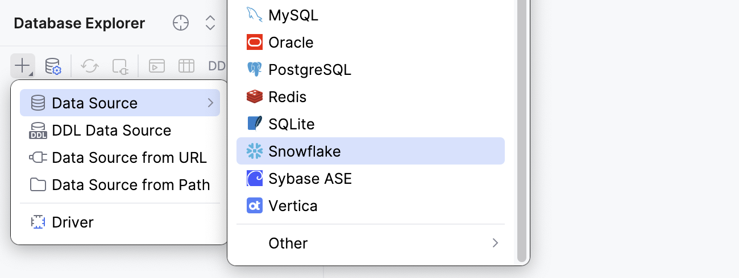Viewport: 739px width, 278px height.
Task: Choose PostgreSQL data source
Action: coord(310,70)
